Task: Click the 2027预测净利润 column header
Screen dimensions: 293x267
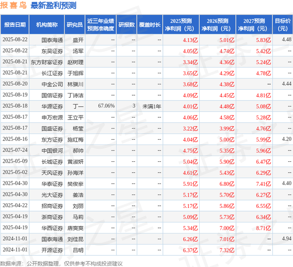Action: coord(254,25)
